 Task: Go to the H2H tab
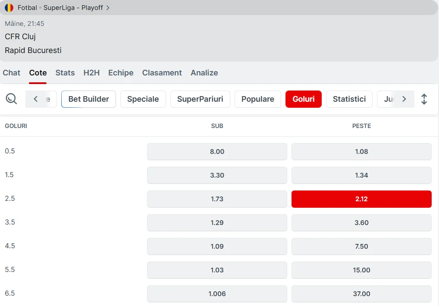coord(91,73)
